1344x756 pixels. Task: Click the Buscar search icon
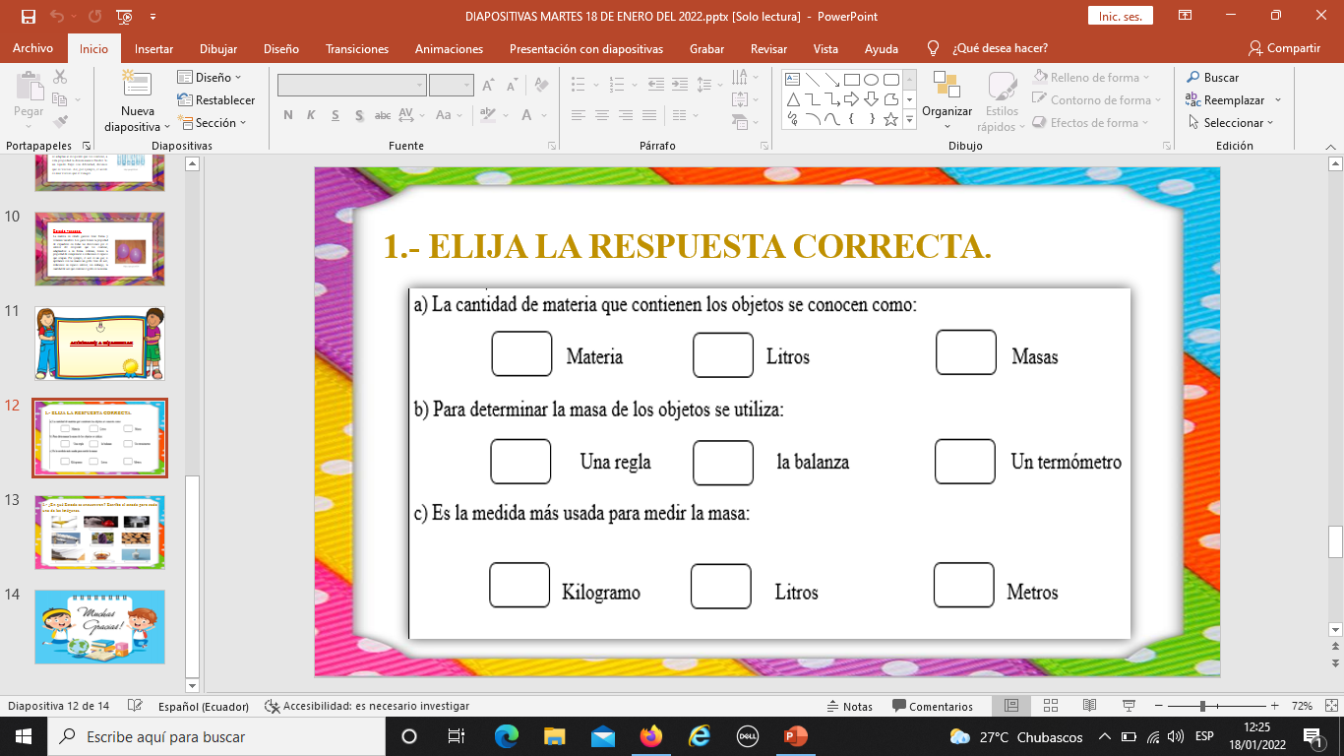click(x=1192, y=78)
